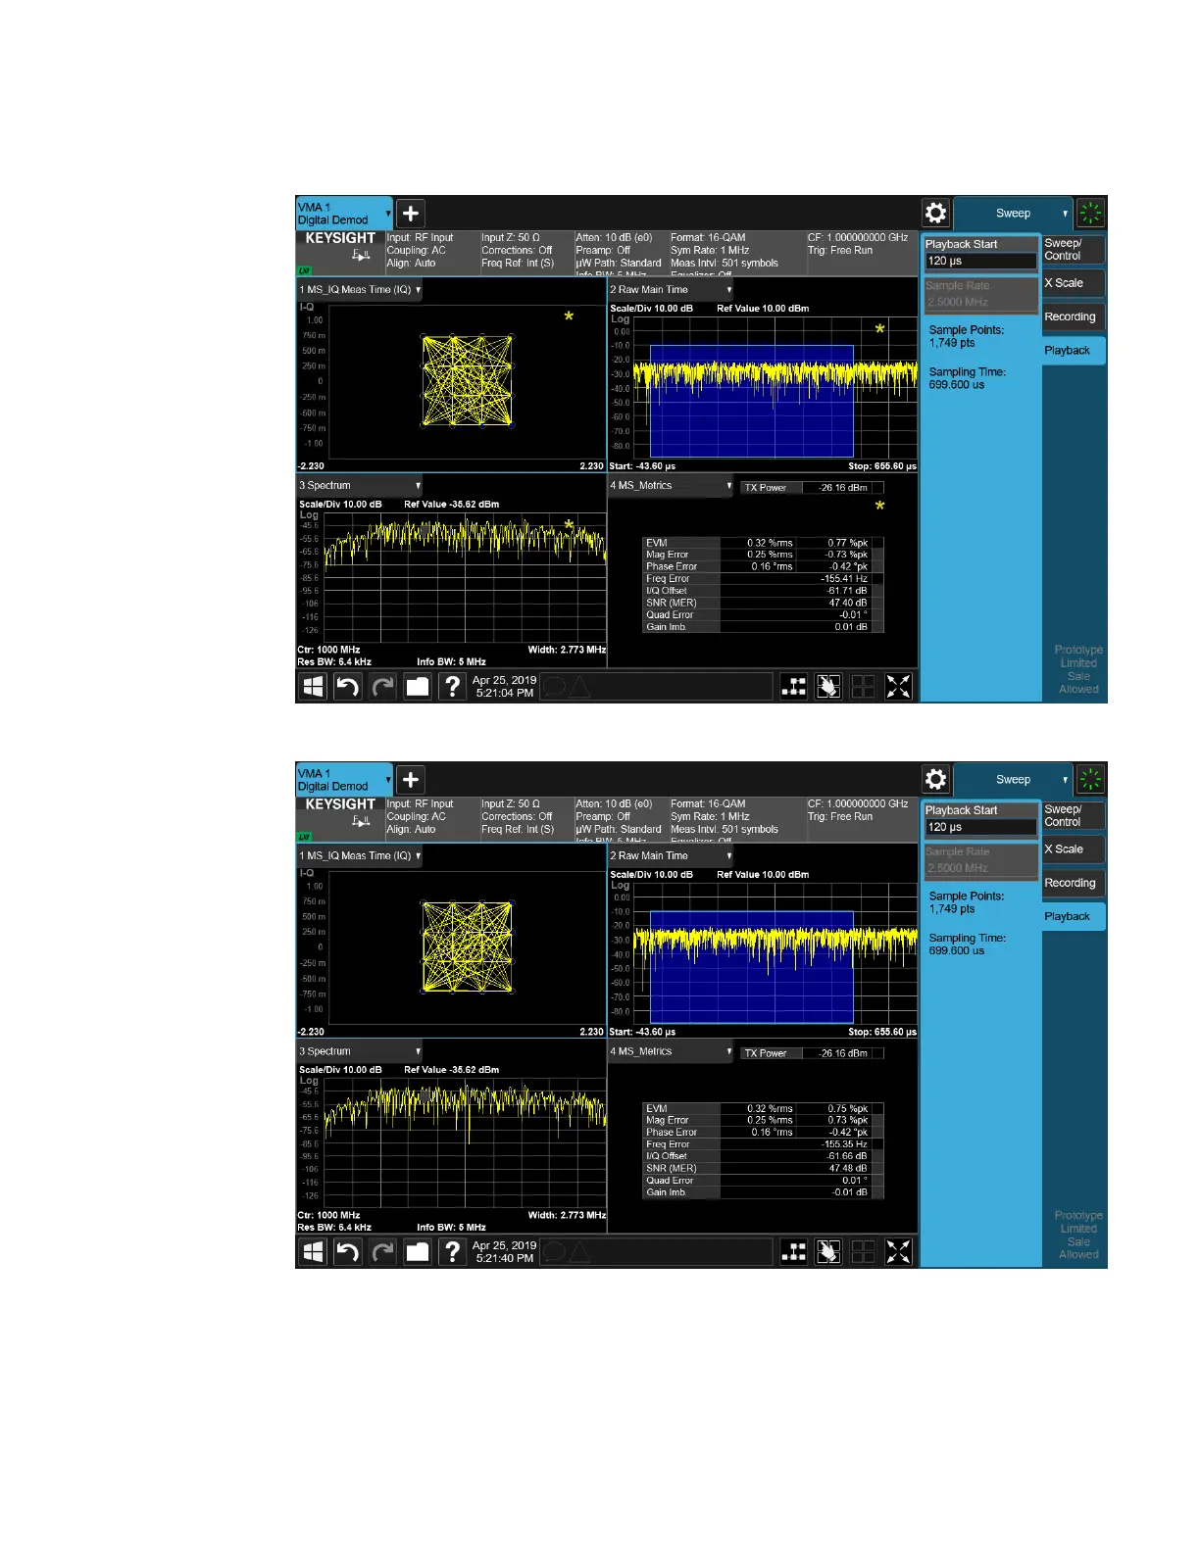Undo last action in bottom screenshot toolbar
This screenshot has width=1200, height=1552.
(x=348, y=1251)
